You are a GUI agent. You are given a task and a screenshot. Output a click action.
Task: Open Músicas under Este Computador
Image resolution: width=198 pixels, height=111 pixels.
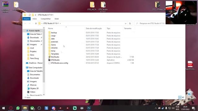click(33, 85)
